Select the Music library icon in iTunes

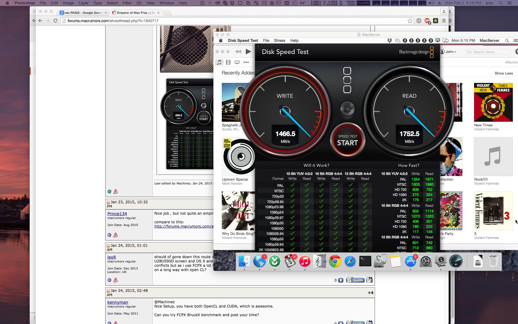[x=219, y=62]
